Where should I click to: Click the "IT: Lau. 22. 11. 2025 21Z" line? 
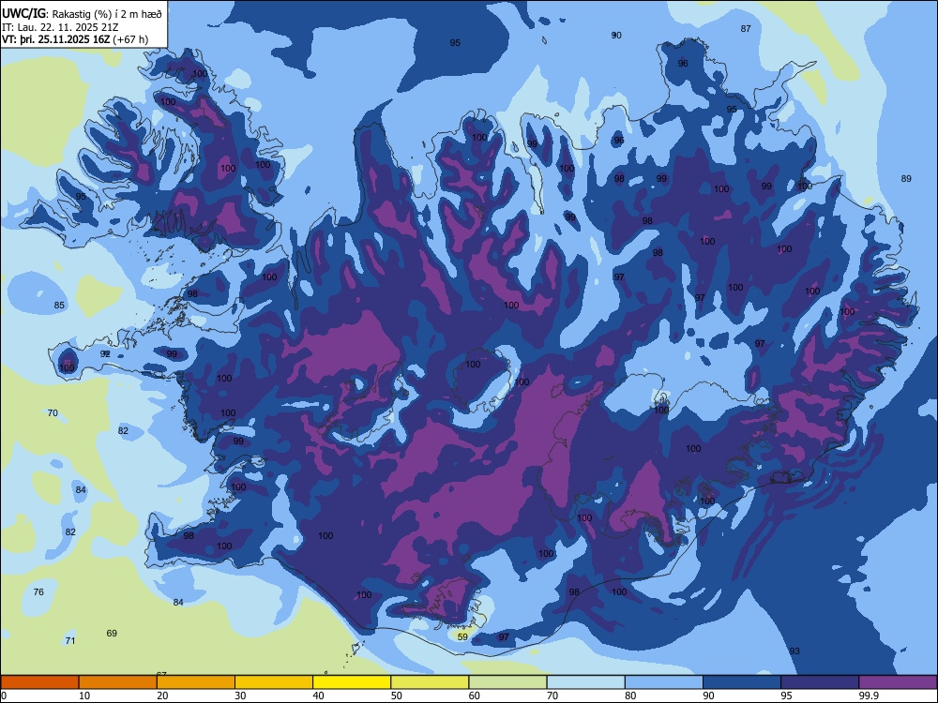click(x=60, y=27)
